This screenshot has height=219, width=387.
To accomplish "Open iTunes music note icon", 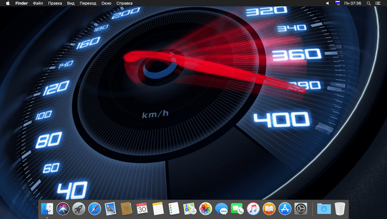I will [253, 209].
